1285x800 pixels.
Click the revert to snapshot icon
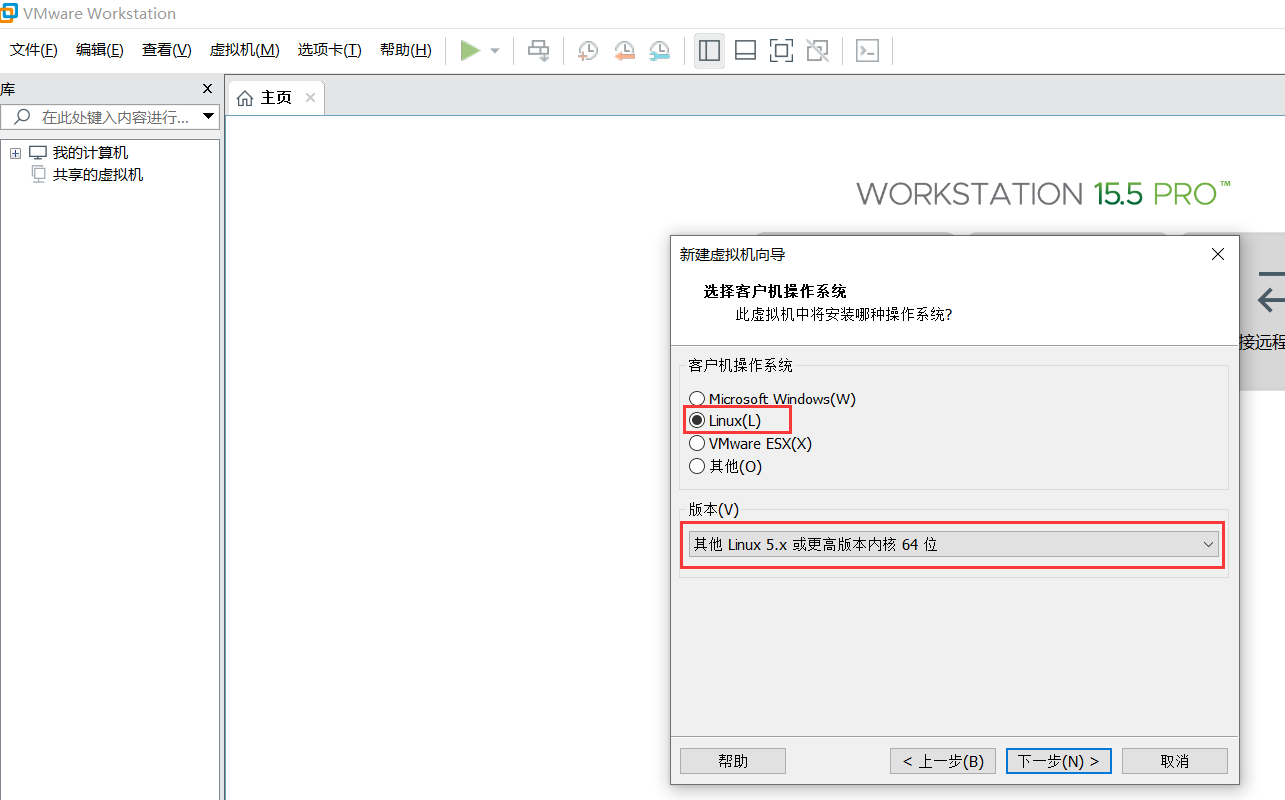click(625, 50)
